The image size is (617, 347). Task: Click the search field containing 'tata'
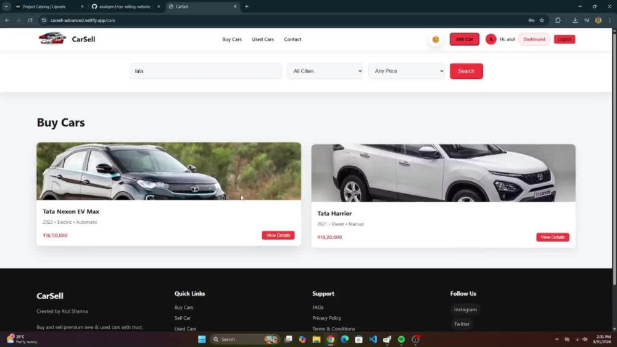206,71
